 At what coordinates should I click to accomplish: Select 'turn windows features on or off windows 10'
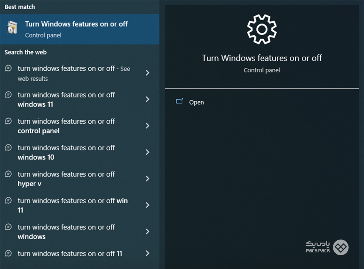point(80,152)
